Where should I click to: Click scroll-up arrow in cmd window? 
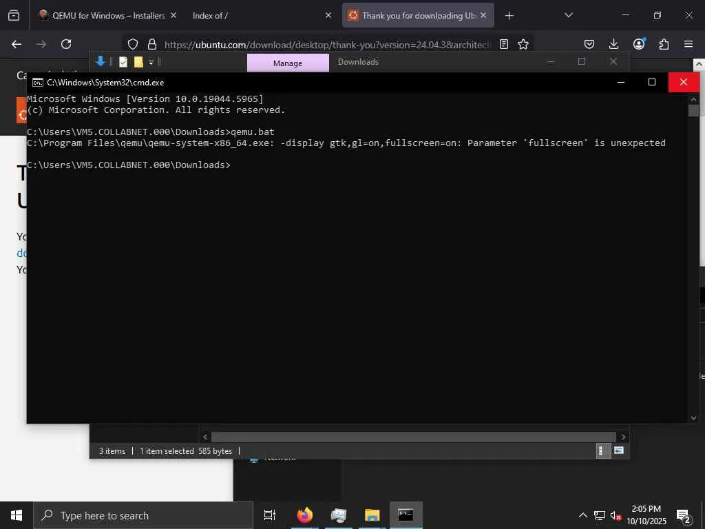click(693, 99)
